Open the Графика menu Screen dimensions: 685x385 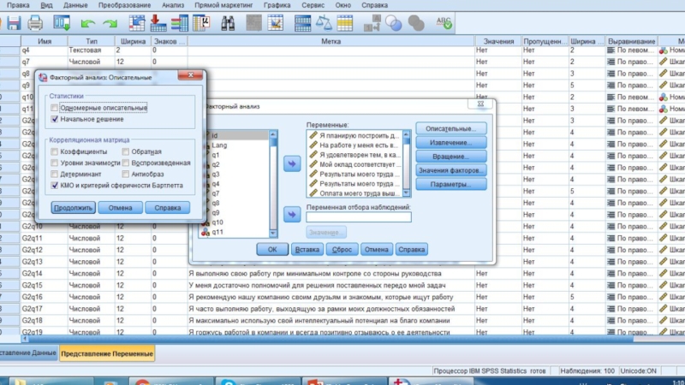click(277, 5)
